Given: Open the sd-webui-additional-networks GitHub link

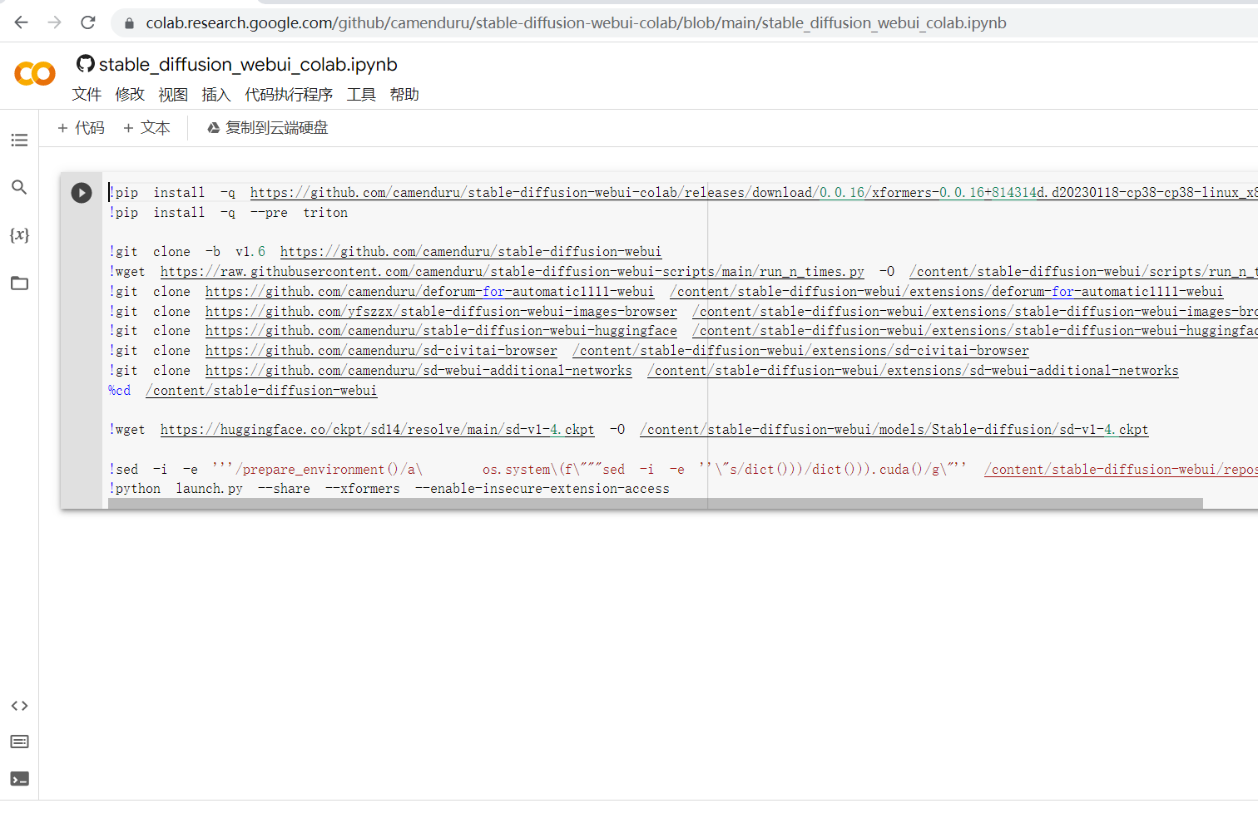Looking at the screenshot, I should coord(419,371).
